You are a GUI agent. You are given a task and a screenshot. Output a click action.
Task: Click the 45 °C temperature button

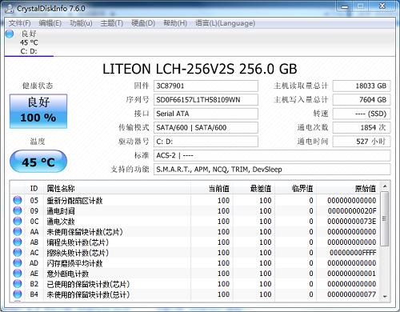(38, 162)
